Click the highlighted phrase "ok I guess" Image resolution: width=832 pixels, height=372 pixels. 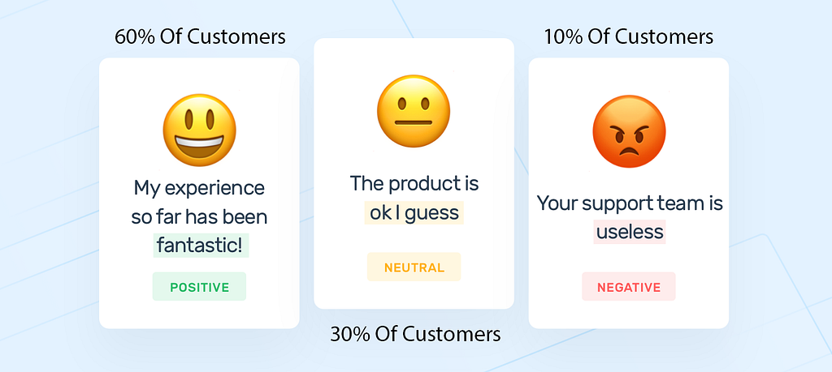click(x=414, y=213)
